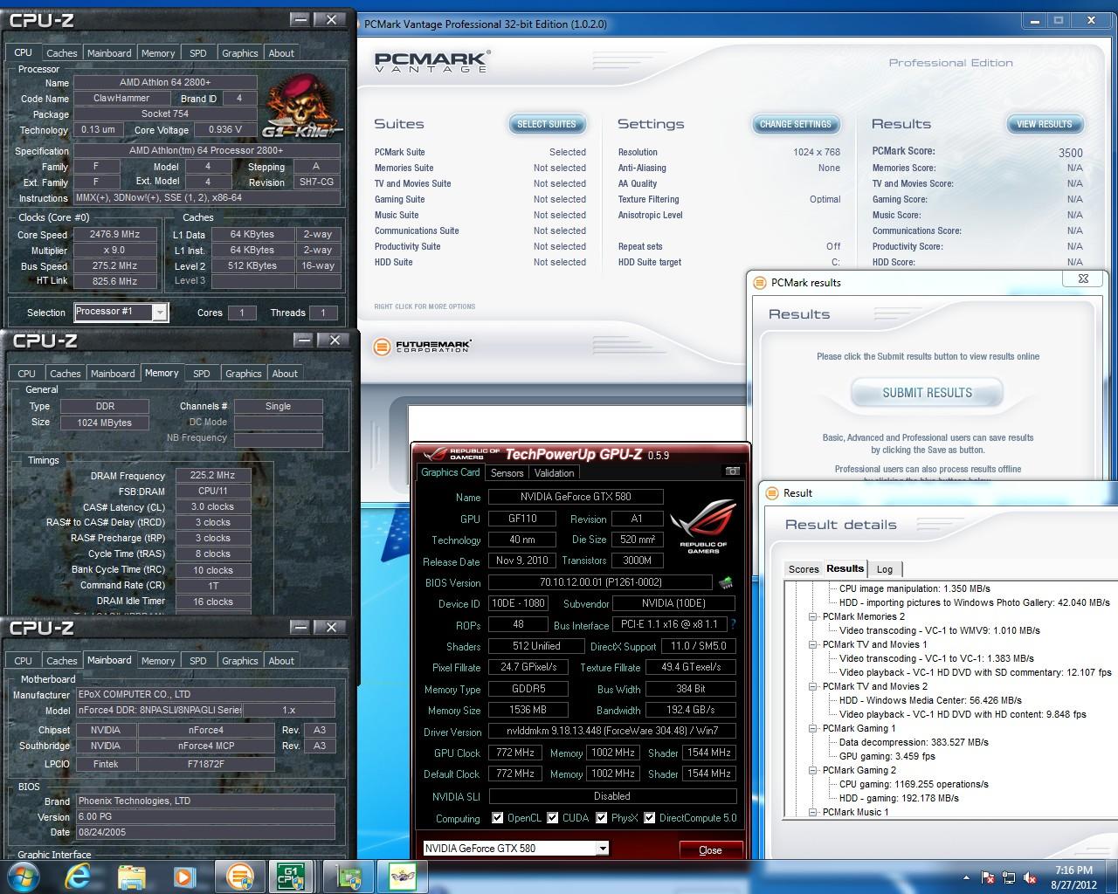
Task: Click the muted volume tray icon
Action: [1031, 877]
